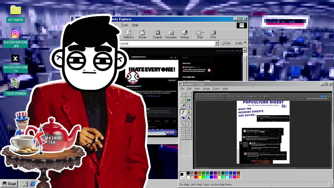Expand the address bar dropdown arrow
The height and width of the screenshot is (188, 334).
[217, 43]
